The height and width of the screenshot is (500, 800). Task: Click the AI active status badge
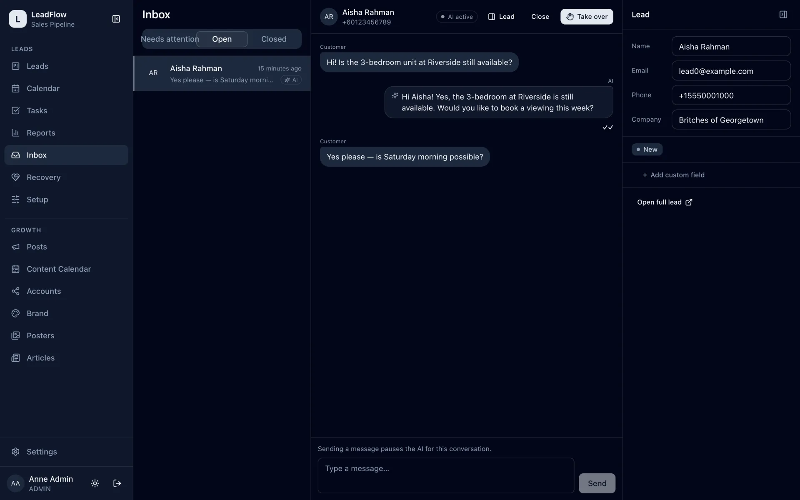point(457,17)
